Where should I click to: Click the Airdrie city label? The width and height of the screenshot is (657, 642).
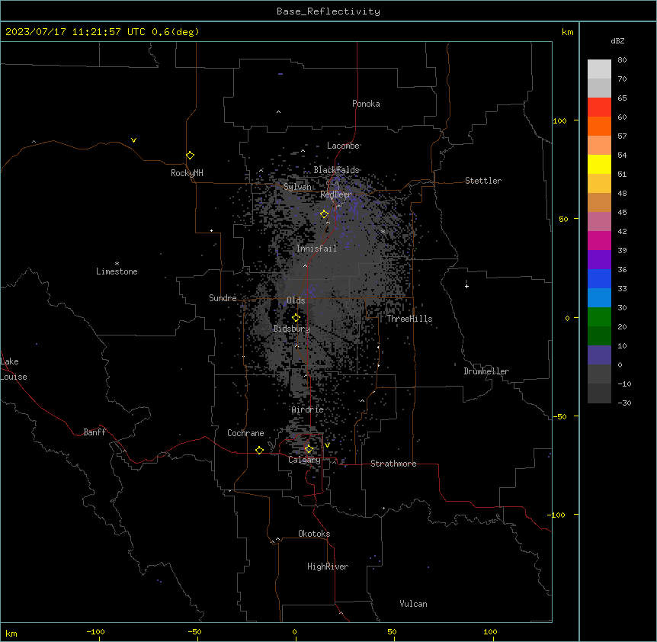pos(308,409)
